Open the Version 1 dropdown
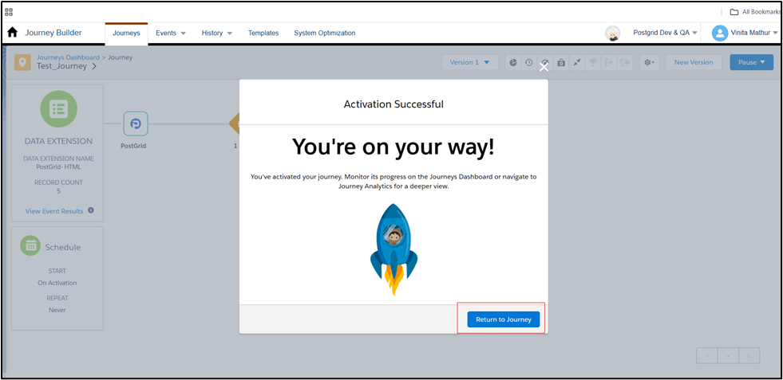The width and height of the screenshot is (783, 380). tap(469, 62)
